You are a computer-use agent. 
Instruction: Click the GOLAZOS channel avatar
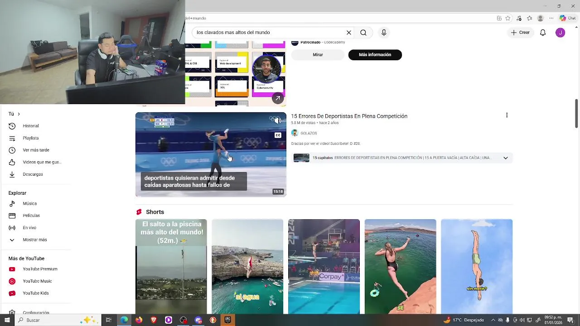point(295,133)
